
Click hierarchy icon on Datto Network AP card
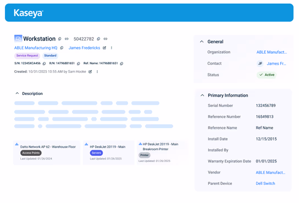[17, 144]
